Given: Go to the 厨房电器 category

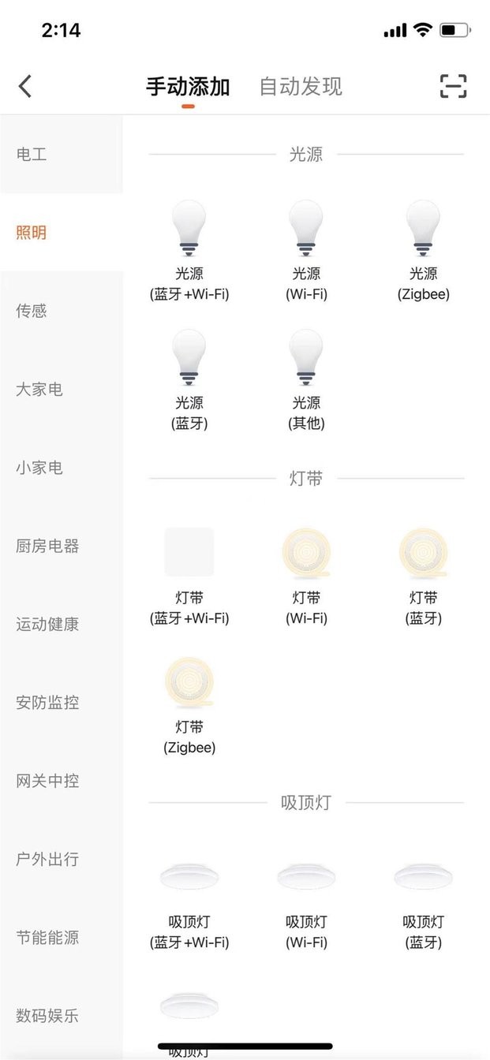Looking at the screenshot, I should (47, 546).
